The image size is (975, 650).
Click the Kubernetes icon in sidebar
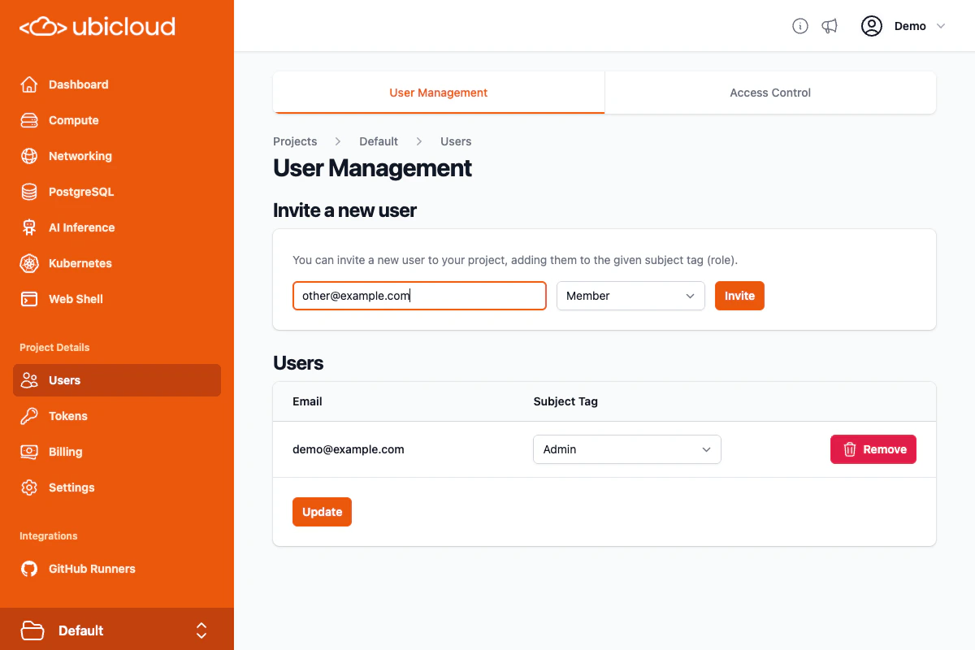tap(28, 263)
